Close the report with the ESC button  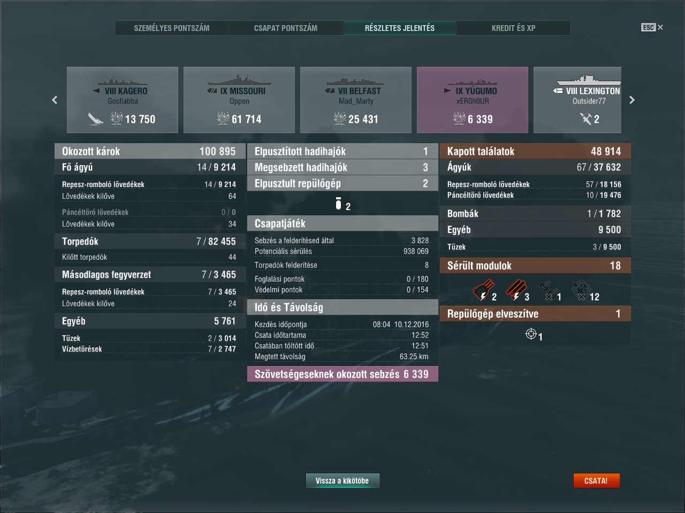[x=652, y=27]
